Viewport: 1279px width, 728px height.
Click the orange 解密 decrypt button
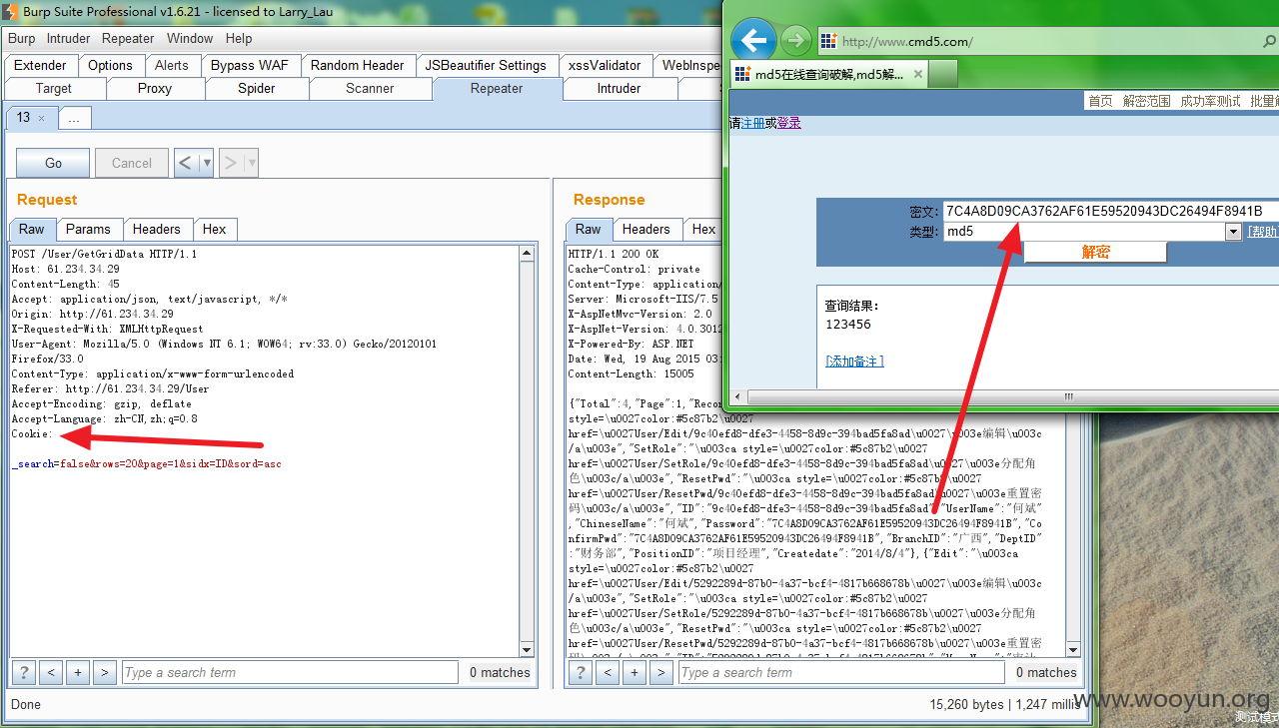tap(1095, 252)
